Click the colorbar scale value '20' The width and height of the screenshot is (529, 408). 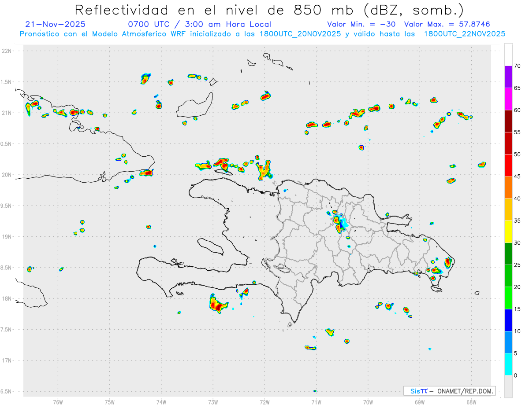518,287
